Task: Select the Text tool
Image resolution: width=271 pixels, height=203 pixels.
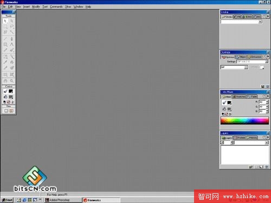Action: pos(12,44)
